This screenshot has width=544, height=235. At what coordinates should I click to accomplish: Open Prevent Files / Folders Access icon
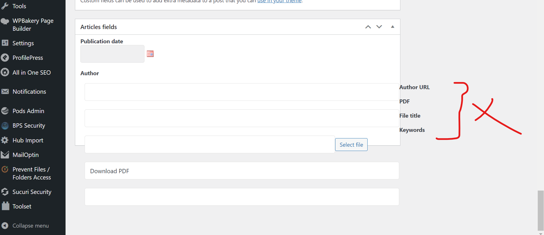[x=5, y=169]
